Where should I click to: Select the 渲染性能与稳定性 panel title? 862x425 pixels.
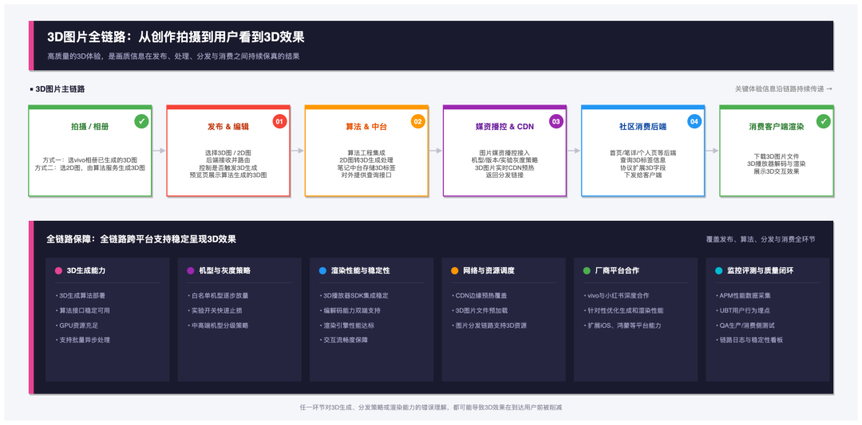pyautogui.click(x=361, y=270)
